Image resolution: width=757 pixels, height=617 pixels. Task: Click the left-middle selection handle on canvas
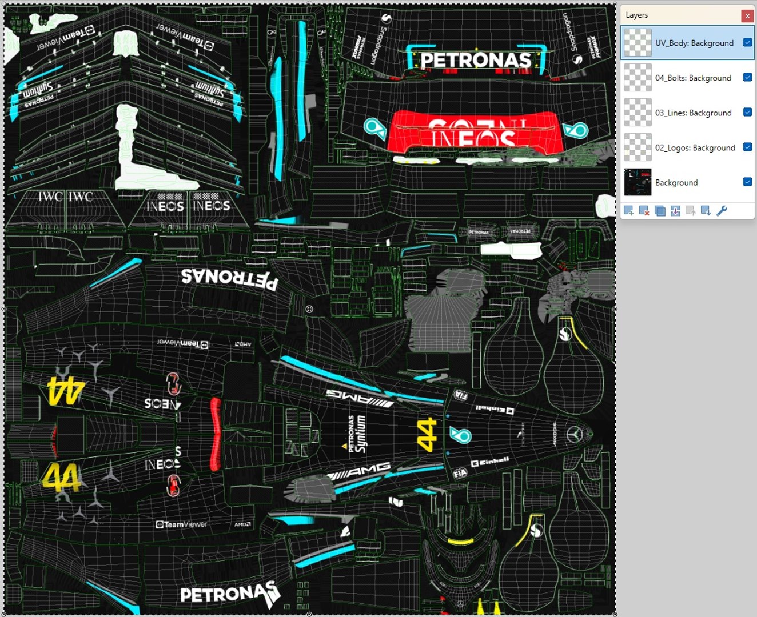point(3,309)
